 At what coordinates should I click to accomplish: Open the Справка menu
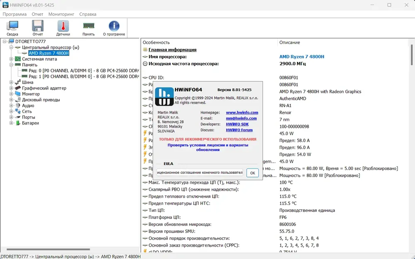pos(88,14)
